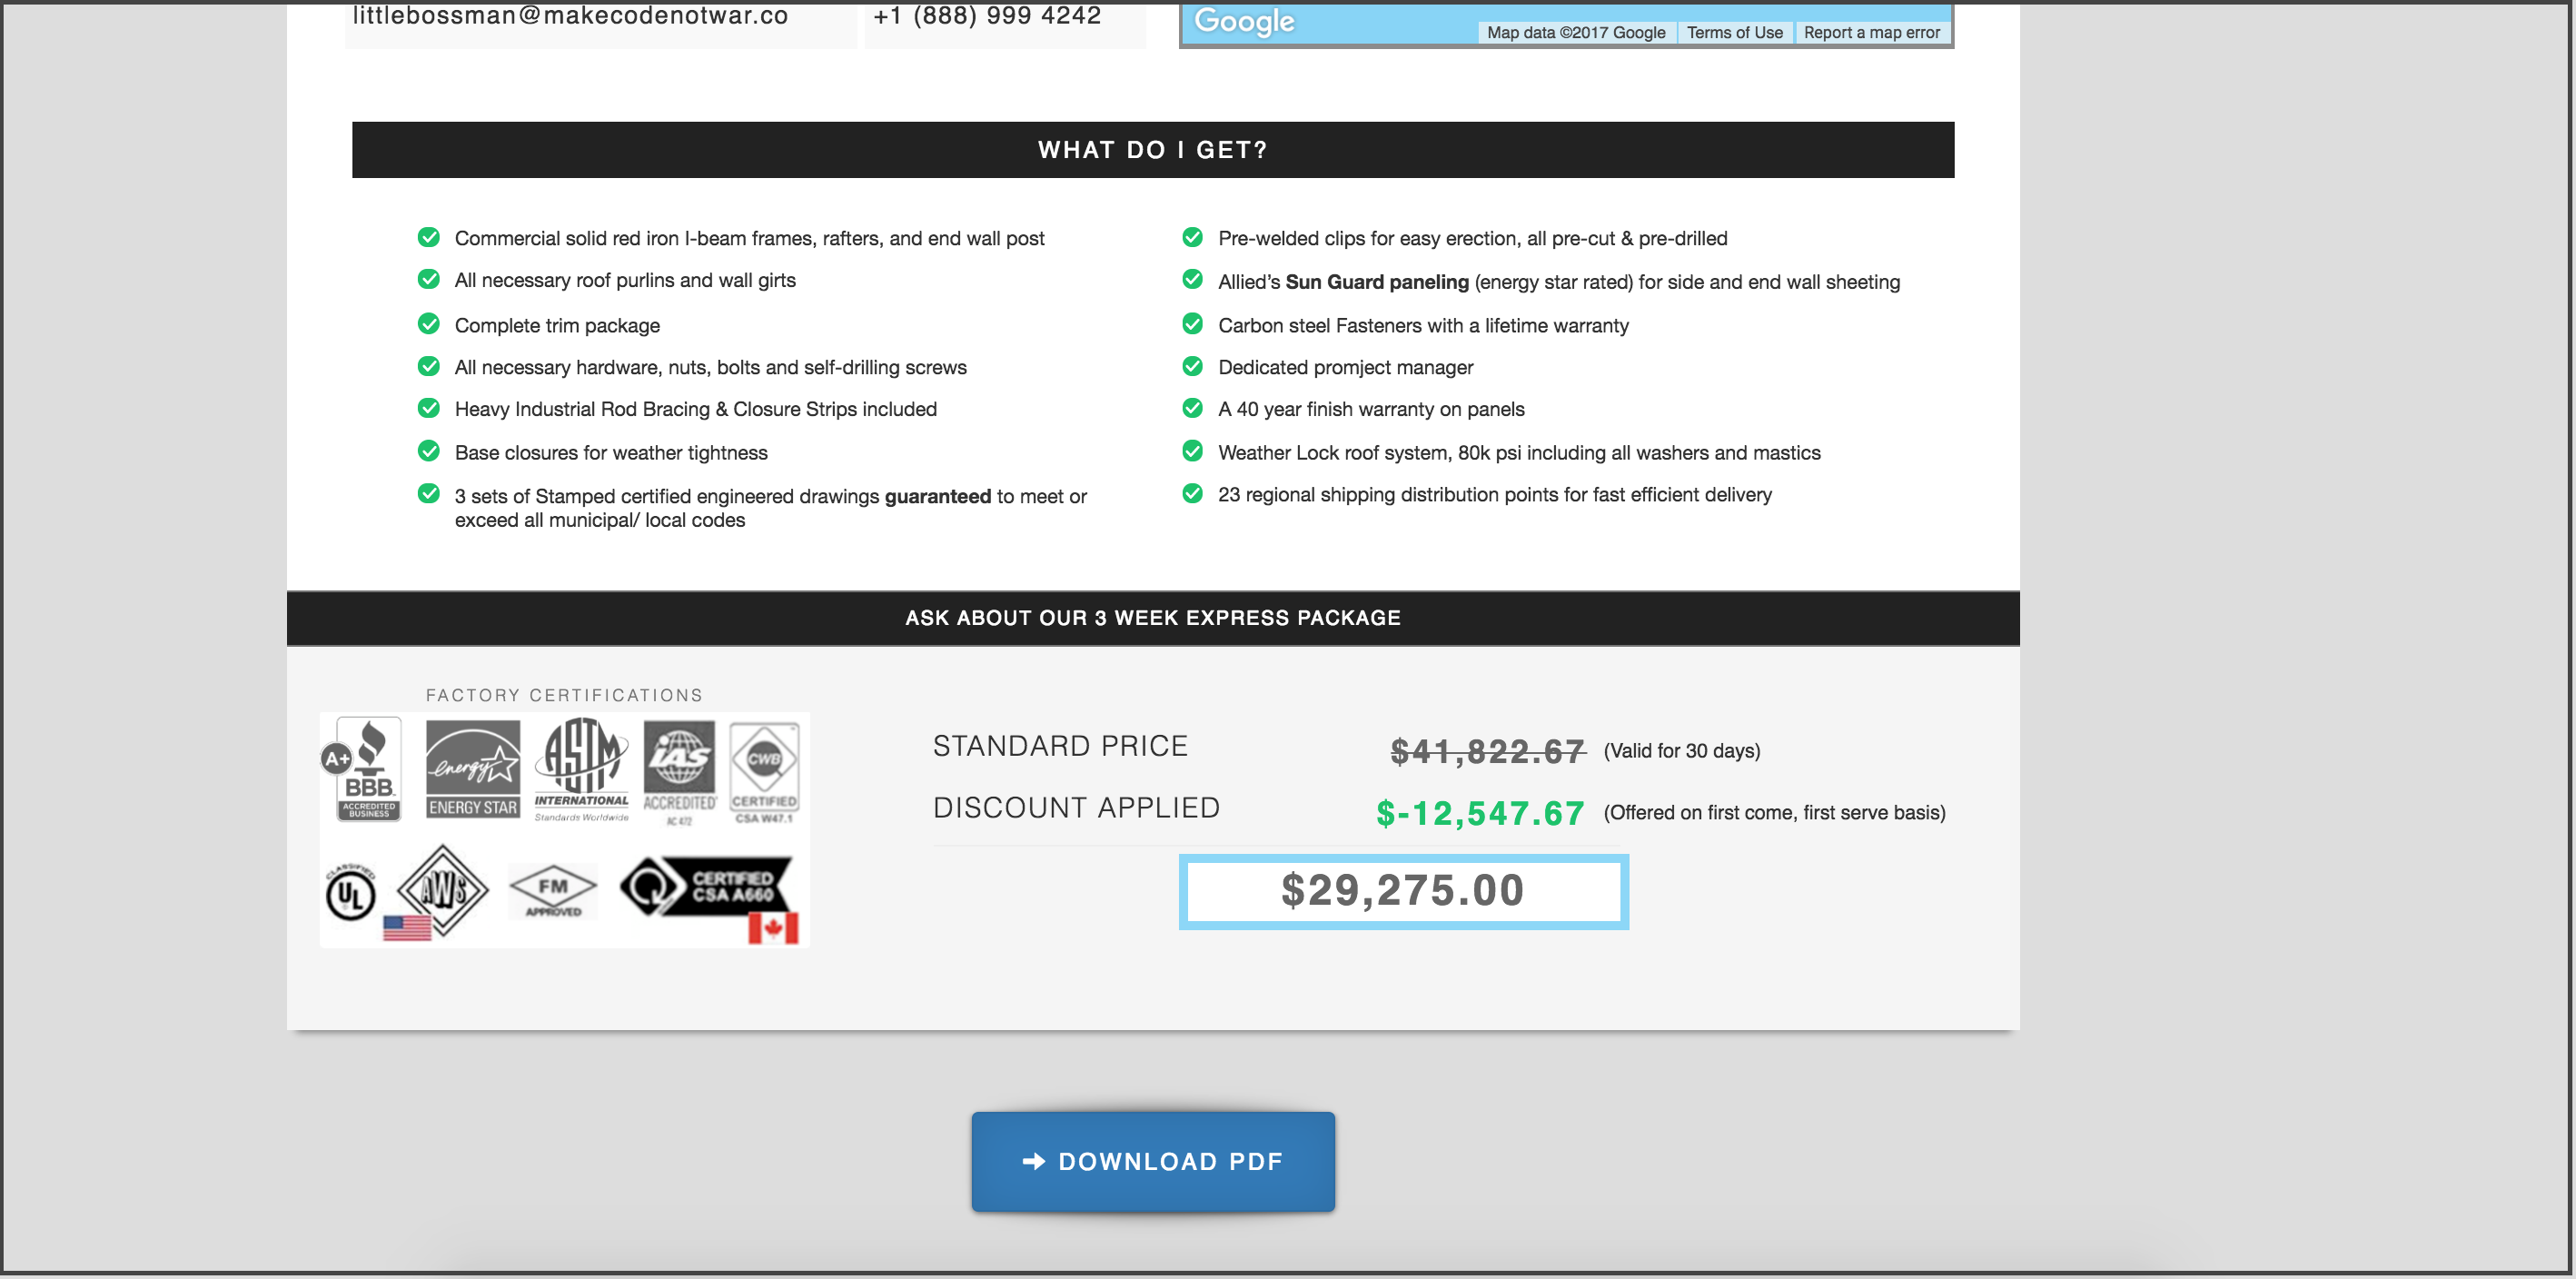Screen dimensions: 2576x1279
Task: Click the FM Approved logo
Action: tap(553, 890)
